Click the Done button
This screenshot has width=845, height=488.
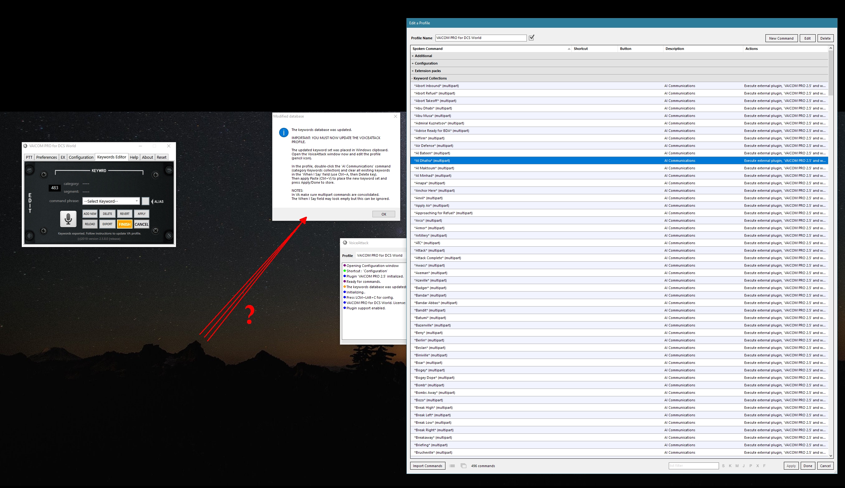tap(808, 466)
